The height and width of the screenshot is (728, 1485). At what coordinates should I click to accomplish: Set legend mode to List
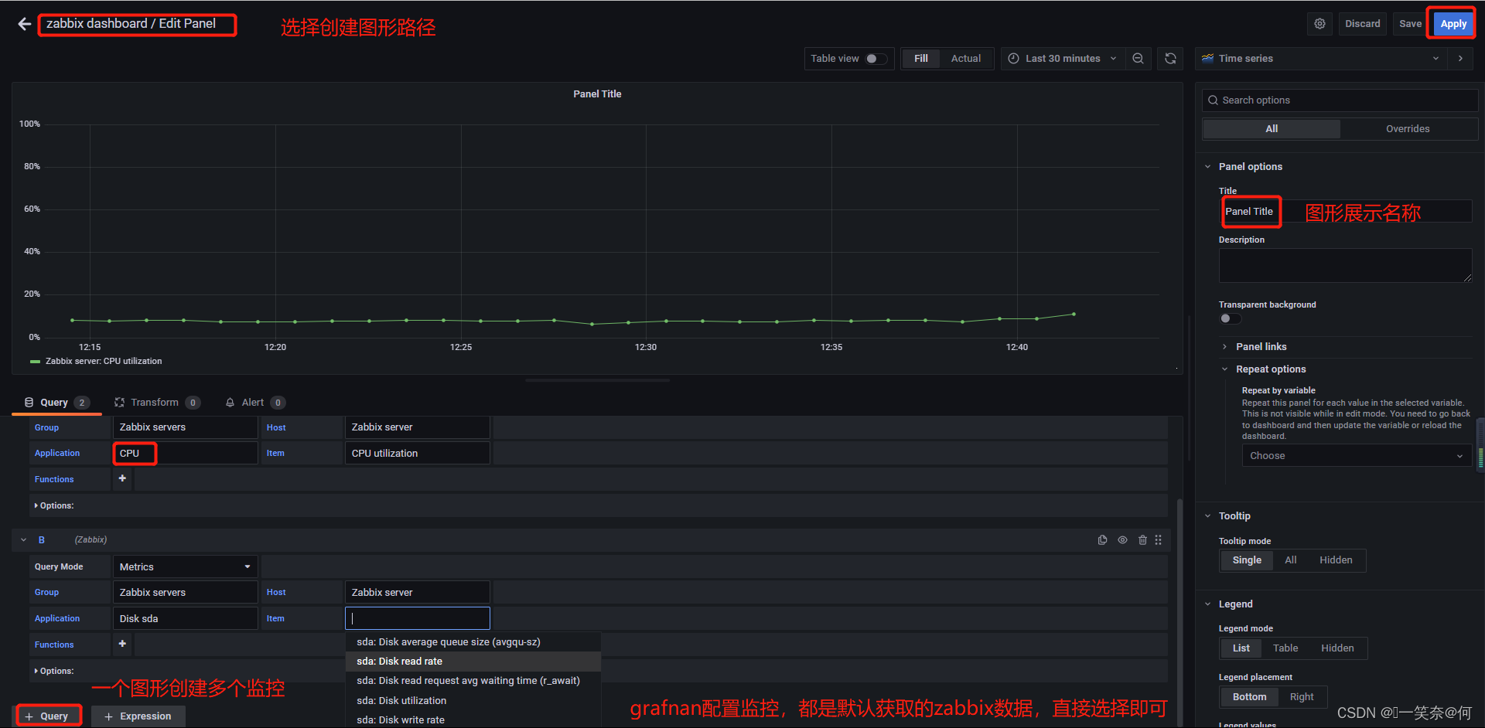pos(1241,648)
